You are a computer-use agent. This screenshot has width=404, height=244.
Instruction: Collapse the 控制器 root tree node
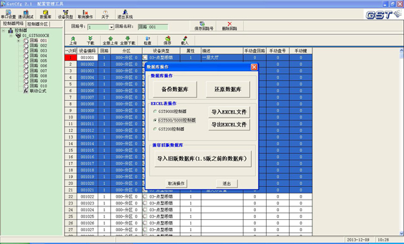(3, 31)
